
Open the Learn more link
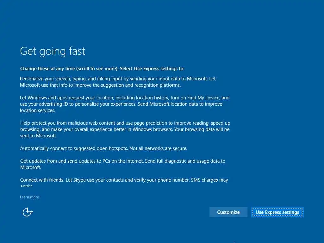pyautogui.click(x=29, y=197)
